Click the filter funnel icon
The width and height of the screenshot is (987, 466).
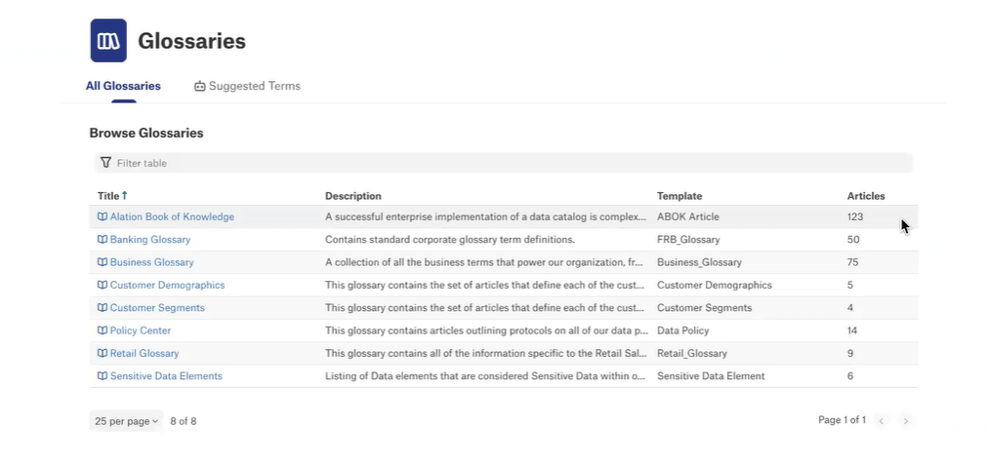tap(105, 162)
